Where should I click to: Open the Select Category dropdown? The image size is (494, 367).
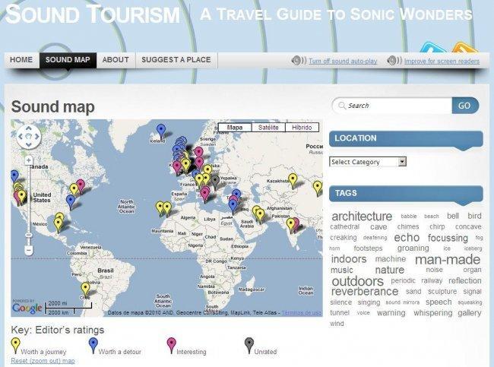point(368,162)
